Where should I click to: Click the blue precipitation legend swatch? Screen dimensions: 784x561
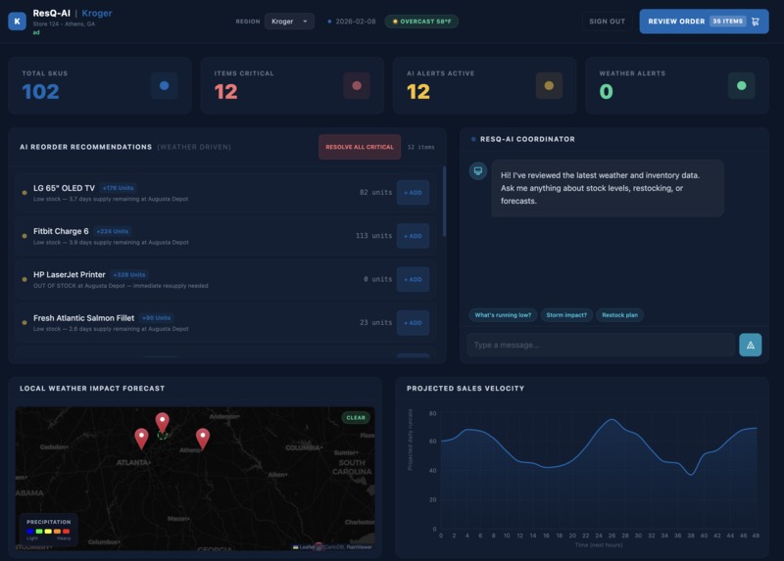tap(30, 532)
